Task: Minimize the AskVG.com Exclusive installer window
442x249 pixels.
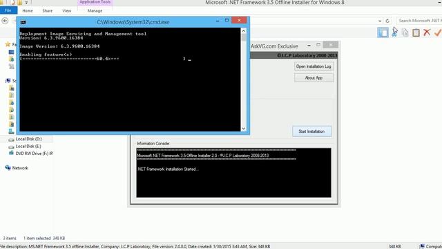Action: coord(309,45)
